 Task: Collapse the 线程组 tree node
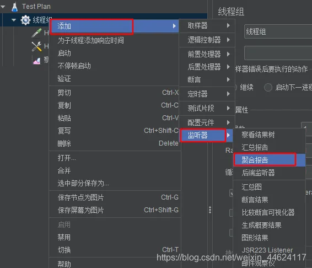click(x=14, y=20)
